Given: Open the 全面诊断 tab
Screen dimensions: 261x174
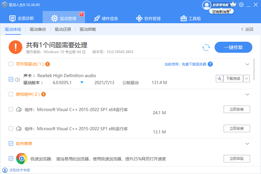Looking at the screenshot, I should pos(22,18).
